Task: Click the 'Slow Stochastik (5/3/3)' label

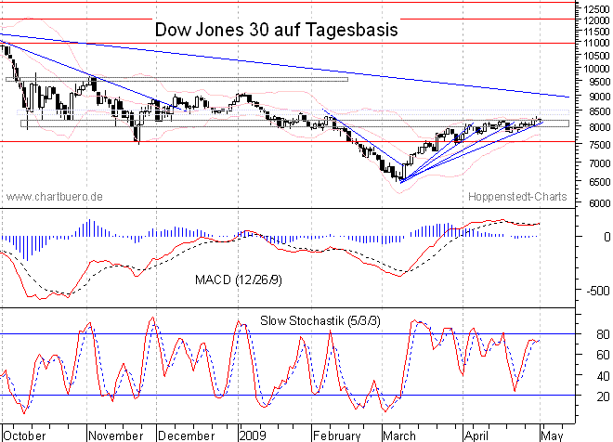Action: pyautogui.click(x=320, y=321)
